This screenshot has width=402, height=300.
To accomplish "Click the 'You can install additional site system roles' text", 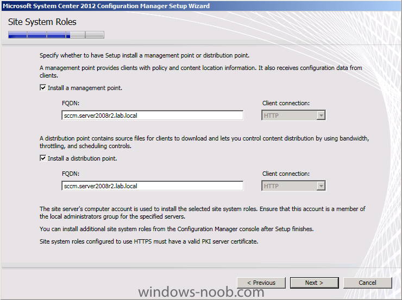I will [x=177, y=229].
